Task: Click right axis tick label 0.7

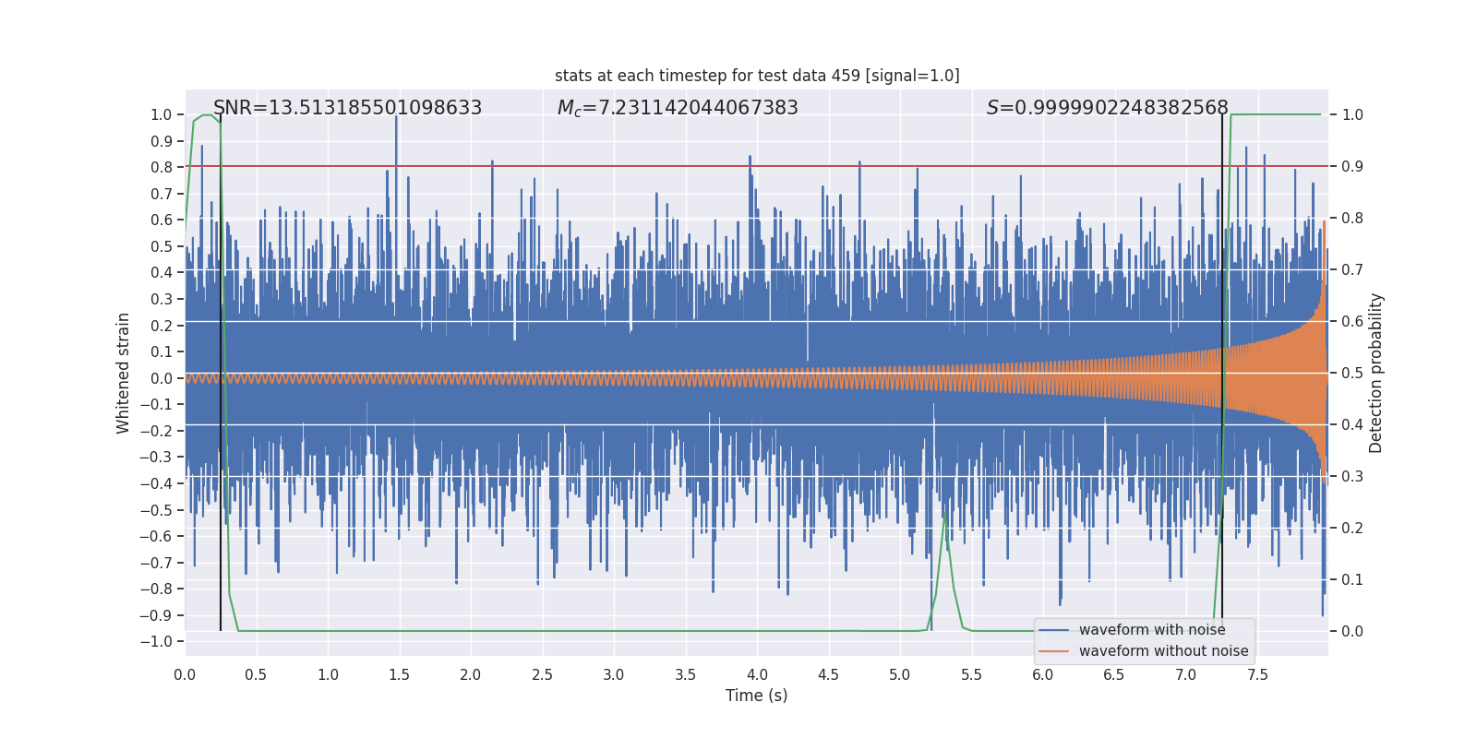Action: click(x=1352, y=269)
